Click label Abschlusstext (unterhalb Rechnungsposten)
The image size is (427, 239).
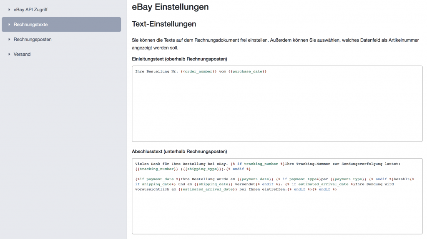coord(179,152)
